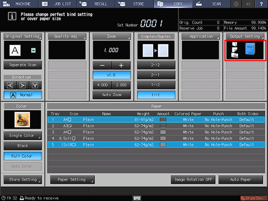
Task: Click the speaker volume icon
Action: coord(248,4)
